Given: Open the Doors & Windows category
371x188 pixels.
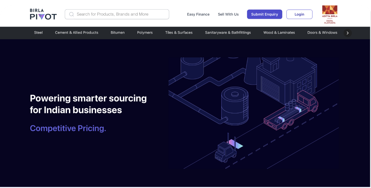Looking at the screenshot, I should click(322, 33).
